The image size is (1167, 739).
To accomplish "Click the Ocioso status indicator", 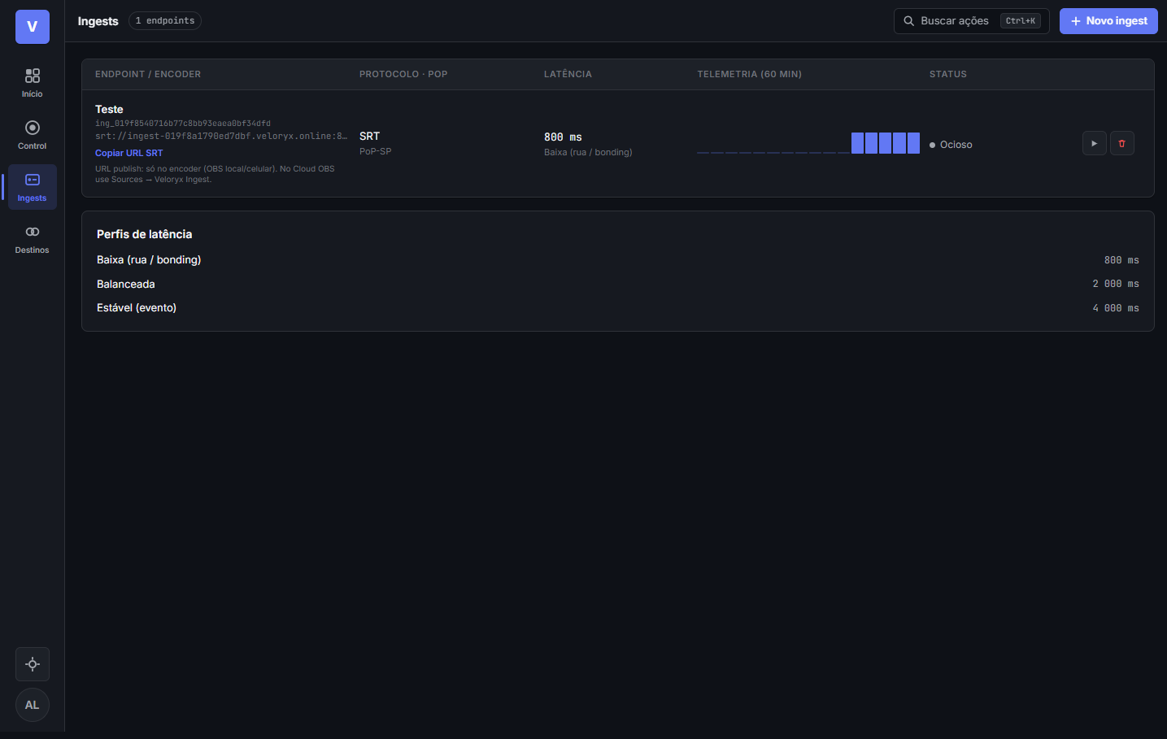I will tap(951, 145).
